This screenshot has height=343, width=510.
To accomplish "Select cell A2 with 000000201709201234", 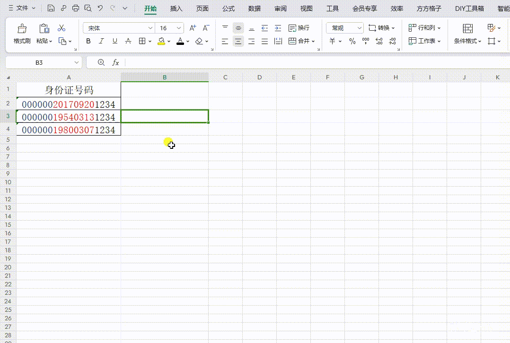I will [x=69, y=104].
